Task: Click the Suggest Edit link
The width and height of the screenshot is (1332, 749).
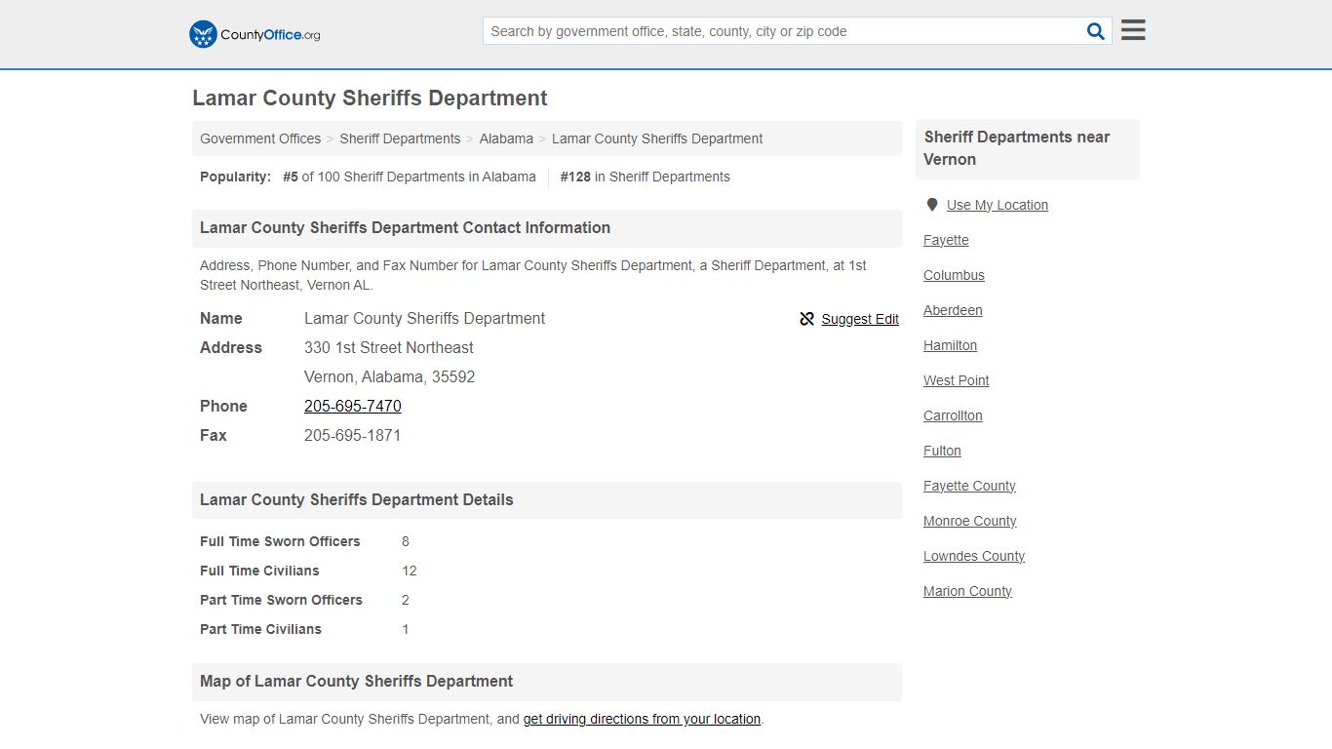Action: (860, 319)
